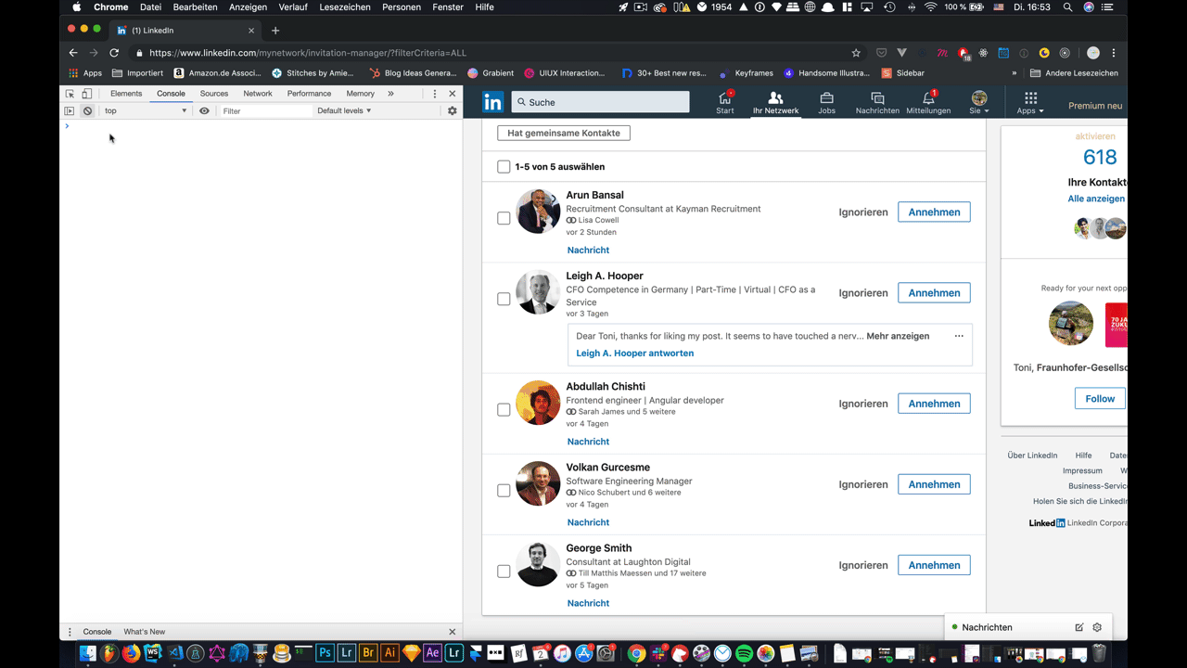Open the Premium neu link
The image size is (1187, 668).
[x=1095, y=106]
